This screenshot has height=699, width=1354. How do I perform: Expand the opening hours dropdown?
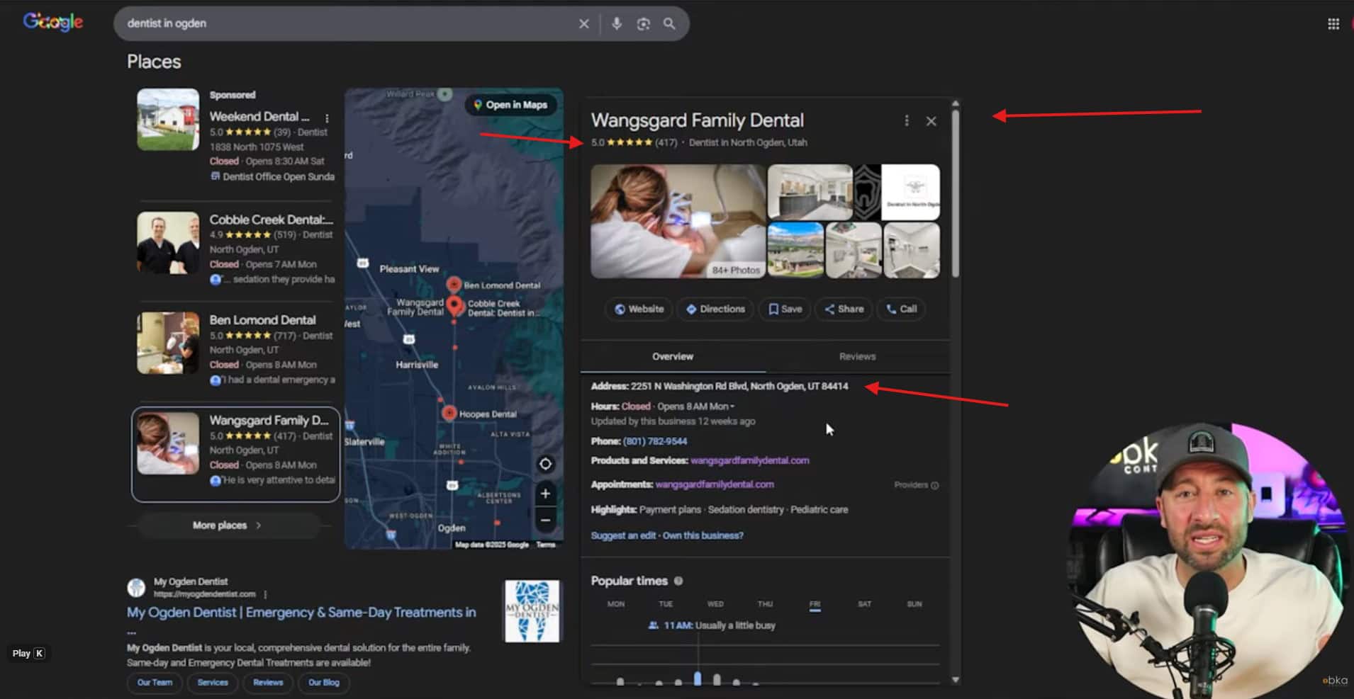[x=732, y=406]
